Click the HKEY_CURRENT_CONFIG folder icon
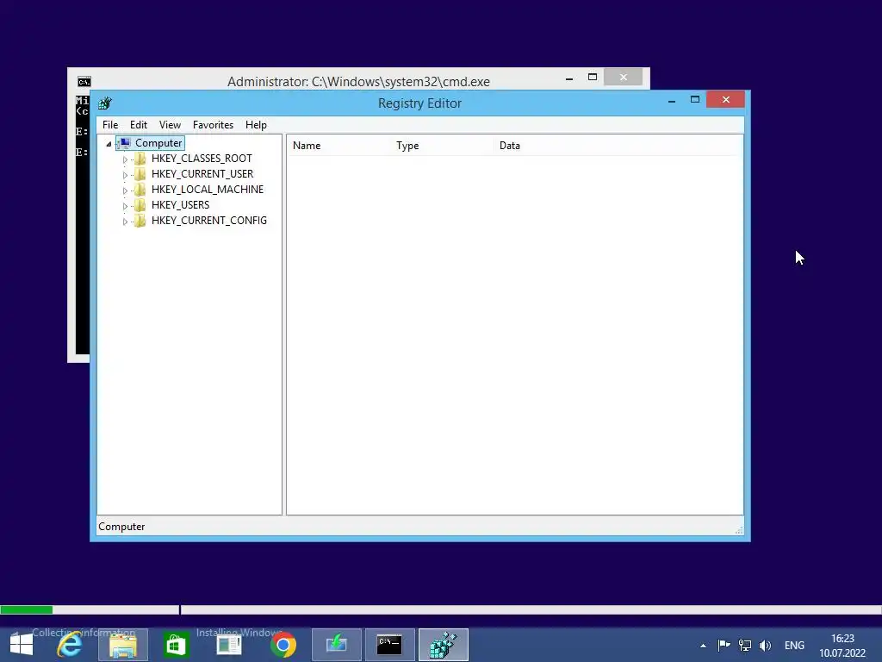 tap(140, 221)
